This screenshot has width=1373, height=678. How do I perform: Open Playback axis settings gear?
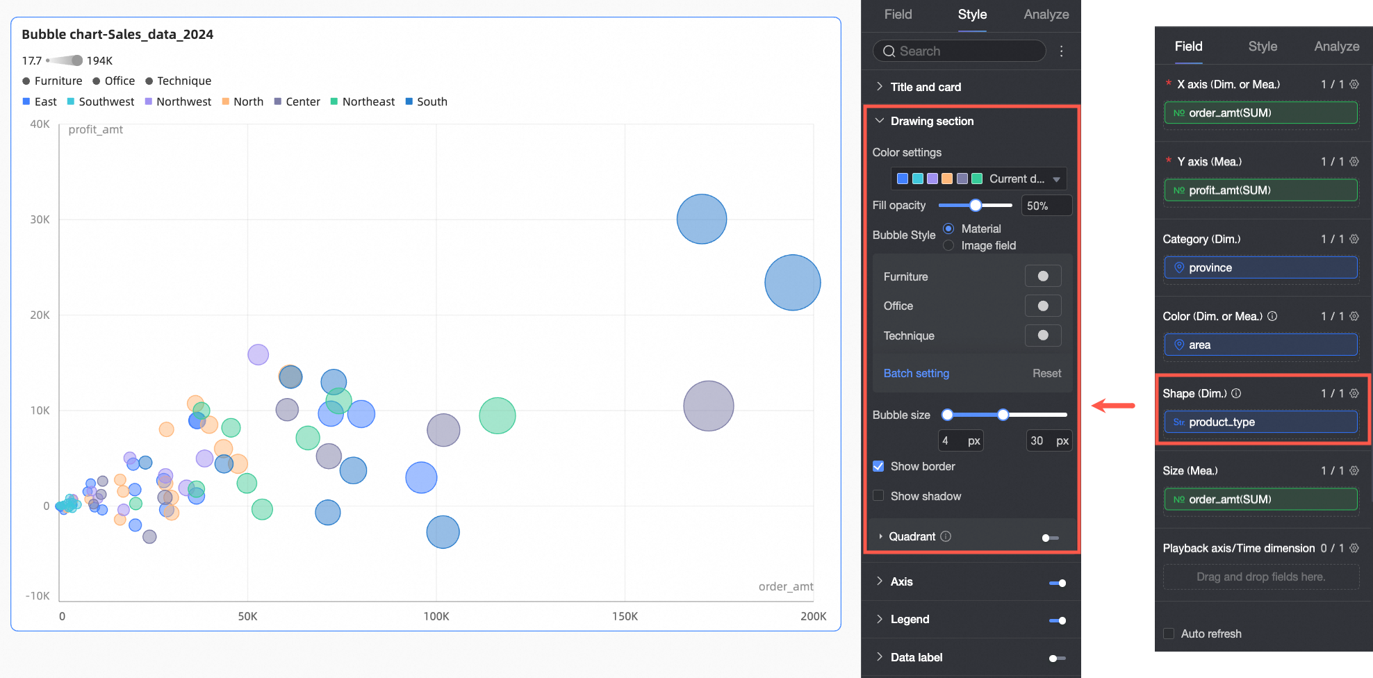[x=1354, y=548]
